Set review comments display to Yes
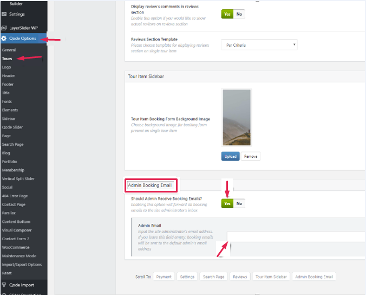 [x=227, y=14]
